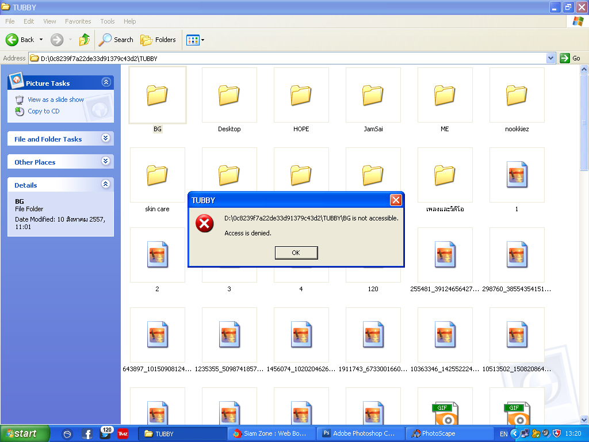
Task: Switch to Adobe Photoshop taskbar window
Action: (361, 434)
